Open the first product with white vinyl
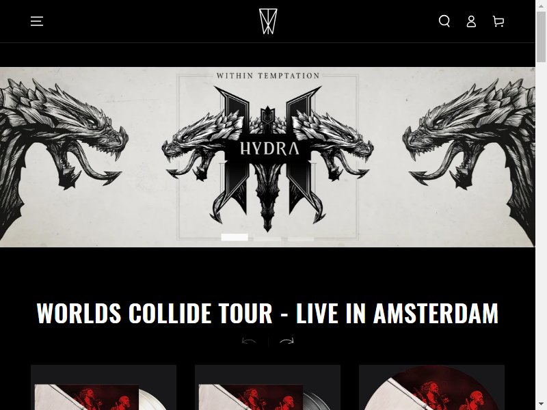547x410 pixels. pos(104,387)
